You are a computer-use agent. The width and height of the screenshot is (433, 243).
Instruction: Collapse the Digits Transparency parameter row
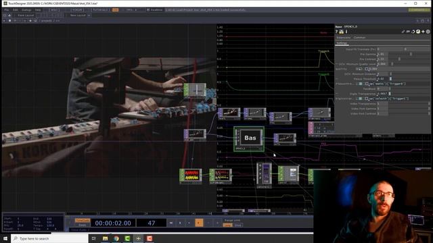[x=337, y=94]
